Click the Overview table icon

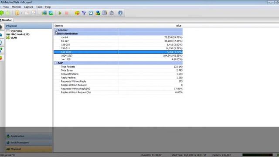8,31
